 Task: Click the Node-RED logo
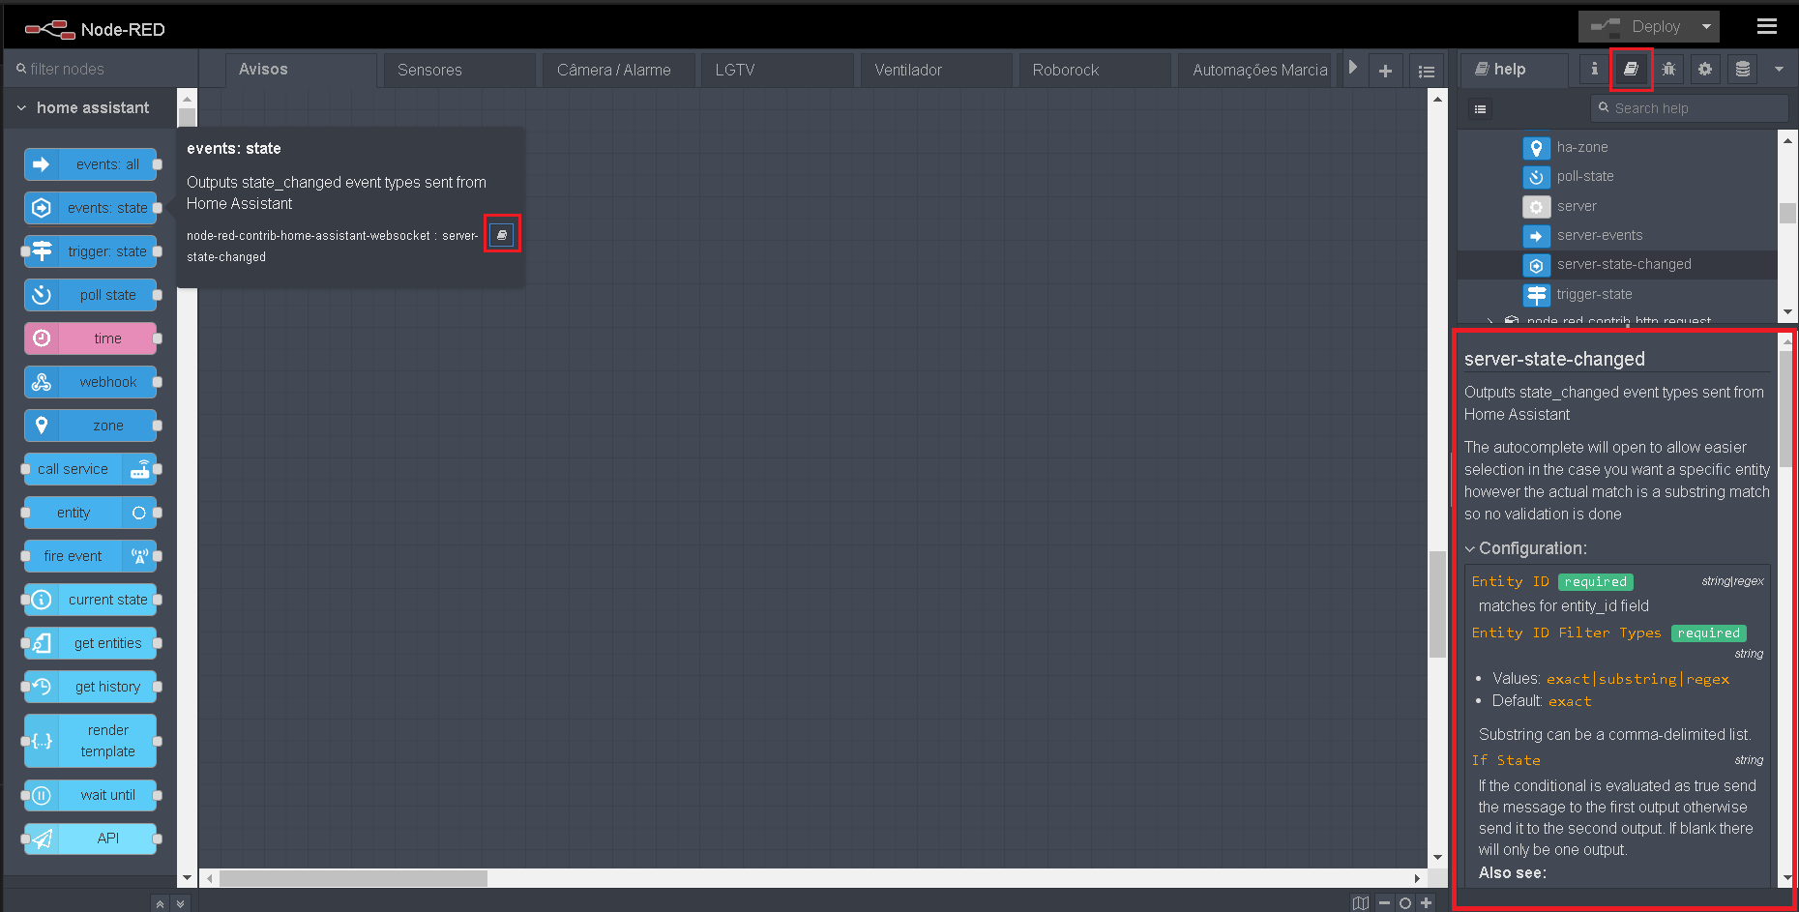coord(95,29)
